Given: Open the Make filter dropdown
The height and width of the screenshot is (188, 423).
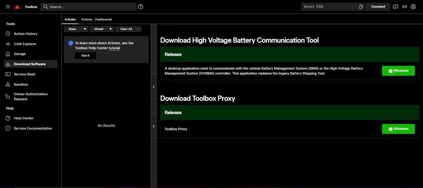Looking at the screenshot, I should [x=76, y=29].
